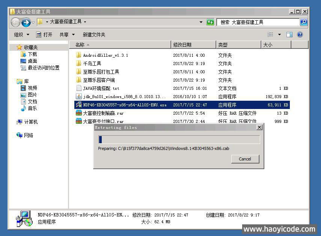The image size is (321, 236).
Task: Open the 组织 menu dropdown
Action: pos(21,35)
